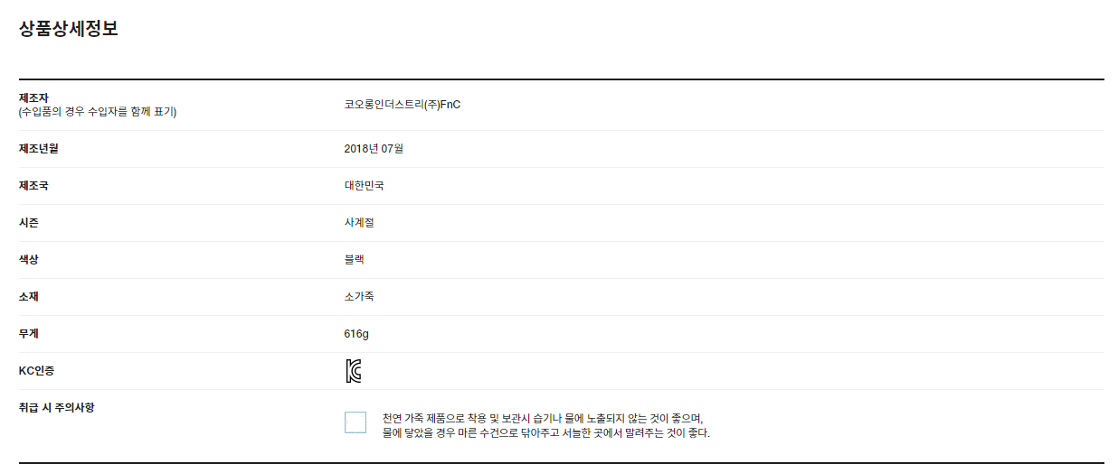The height and width of the screenshot is (473, 1118).
Task: Click the importer note under 제조자
Action: click(98, 112)
